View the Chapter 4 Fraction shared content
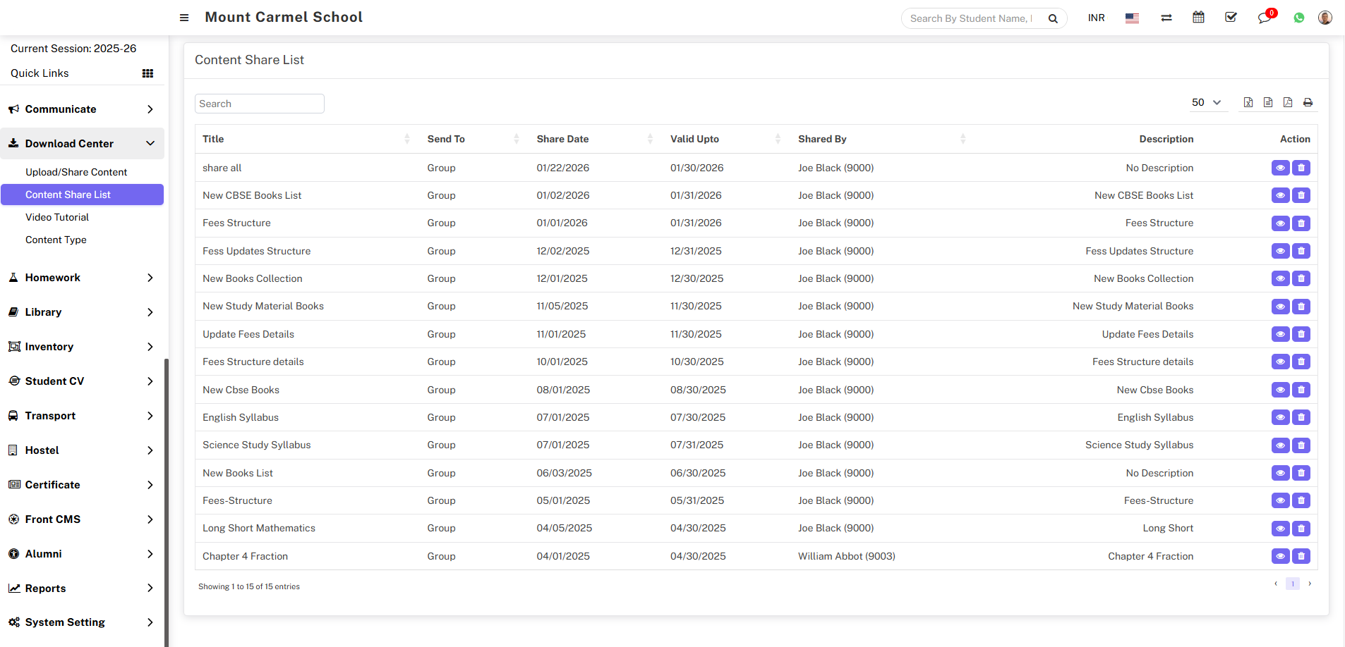The height and width of the screenshot is (647, 1345). (x=1280, y=556)
